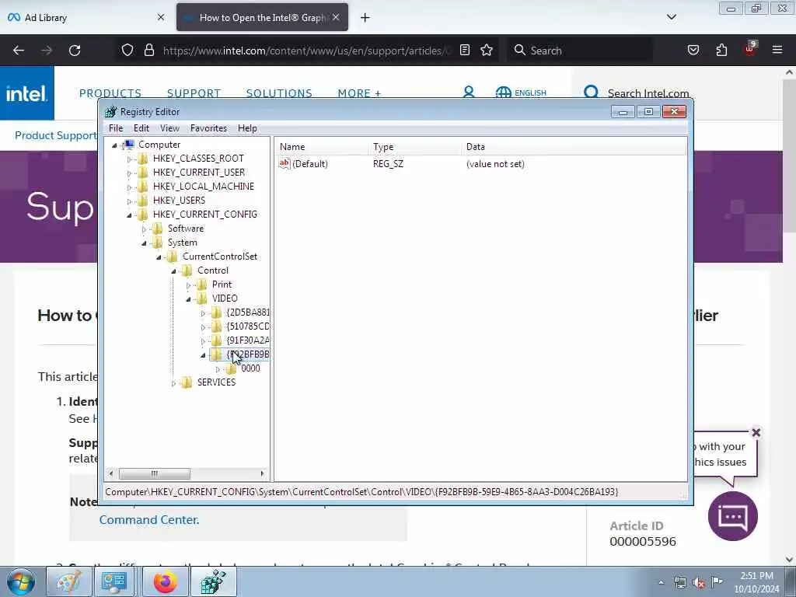
Task: Click the muted volume tray icon
Action: point(699,583)
